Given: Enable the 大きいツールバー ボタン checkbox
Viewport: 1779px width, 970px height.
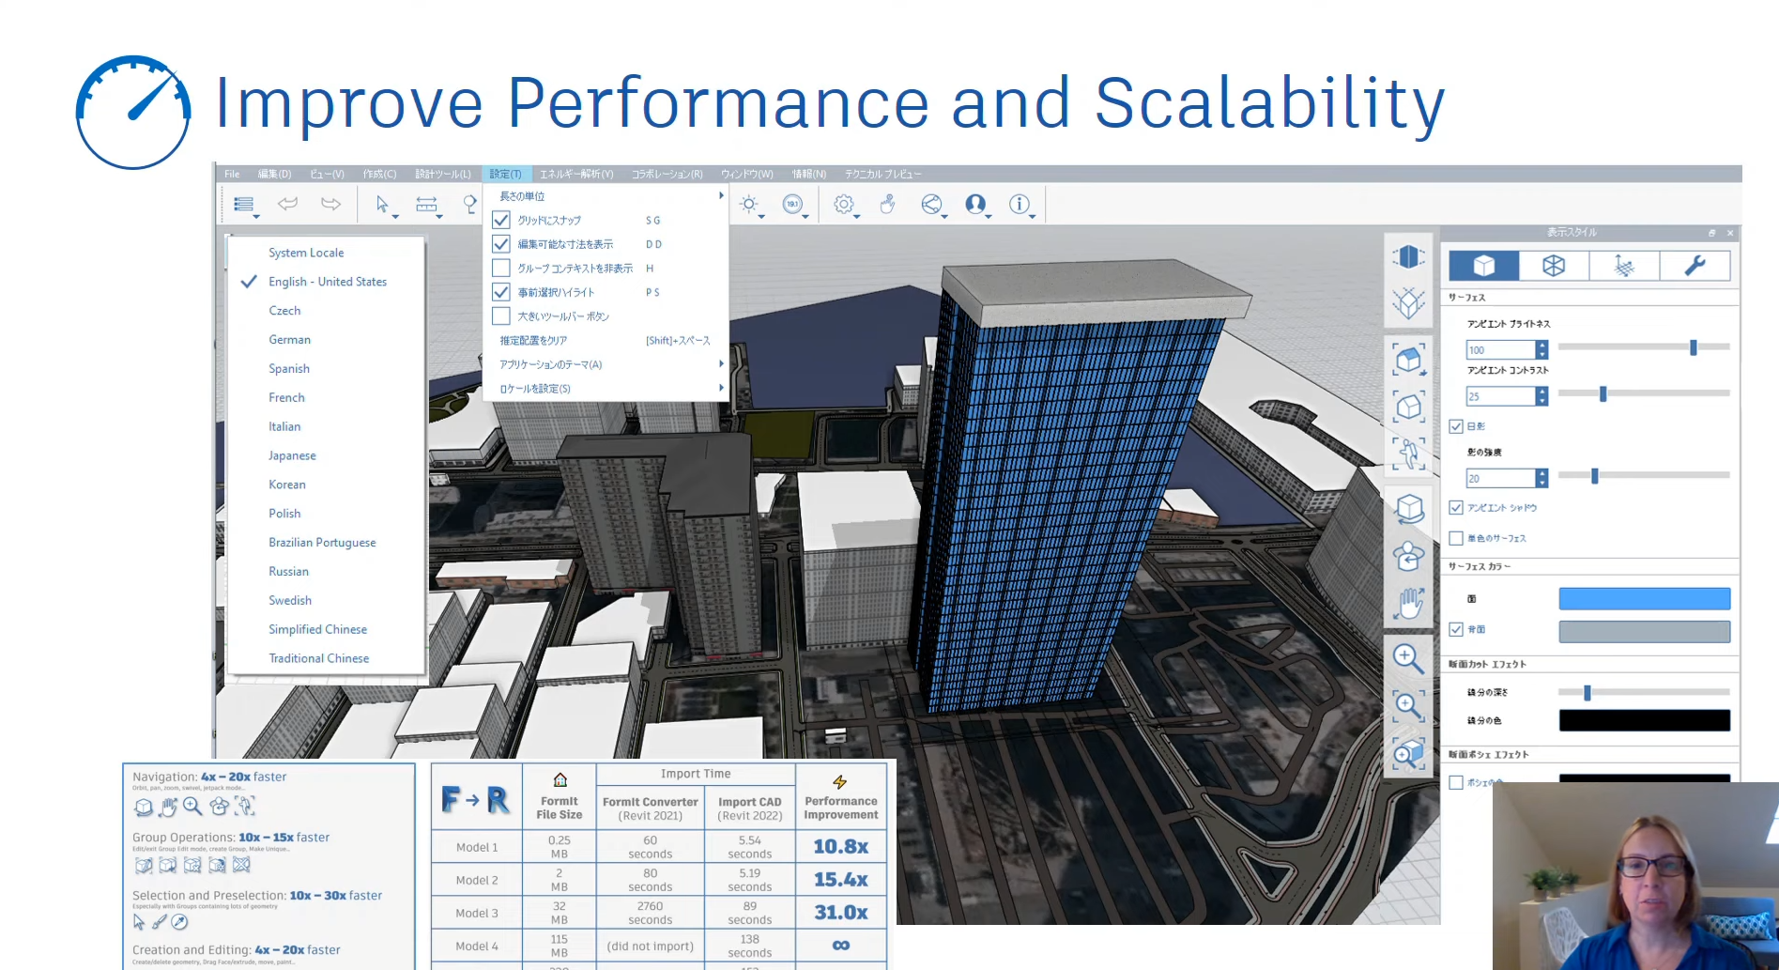Looking at the screenshot, I should click(501, 316).
